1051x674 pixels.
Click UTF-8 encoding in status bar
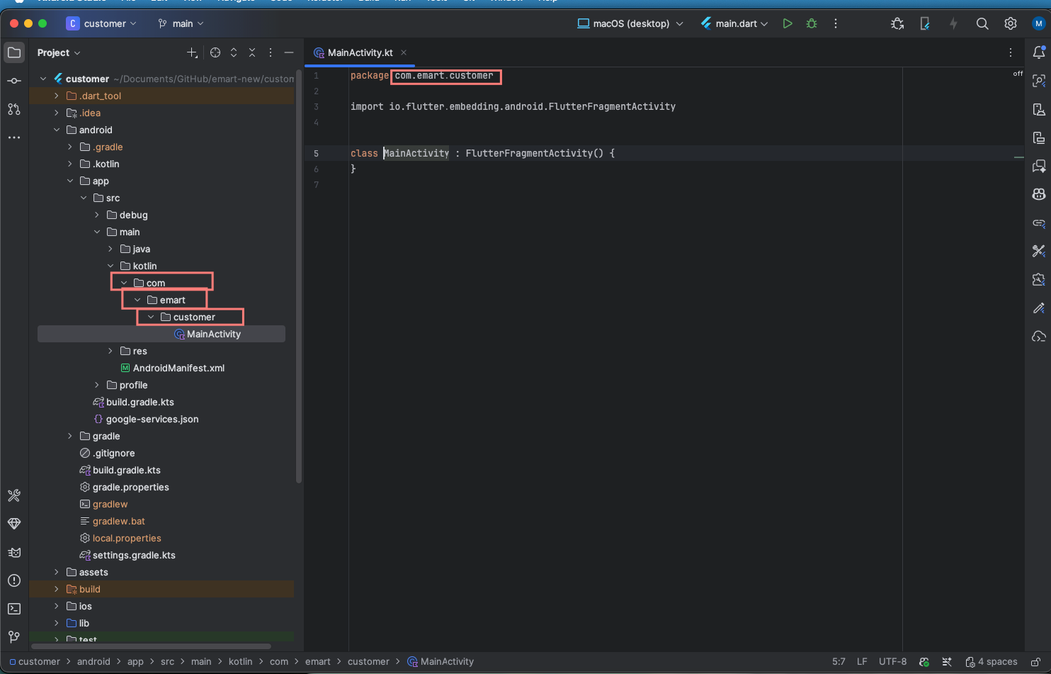pyautogui.click(x=892, y=661)
